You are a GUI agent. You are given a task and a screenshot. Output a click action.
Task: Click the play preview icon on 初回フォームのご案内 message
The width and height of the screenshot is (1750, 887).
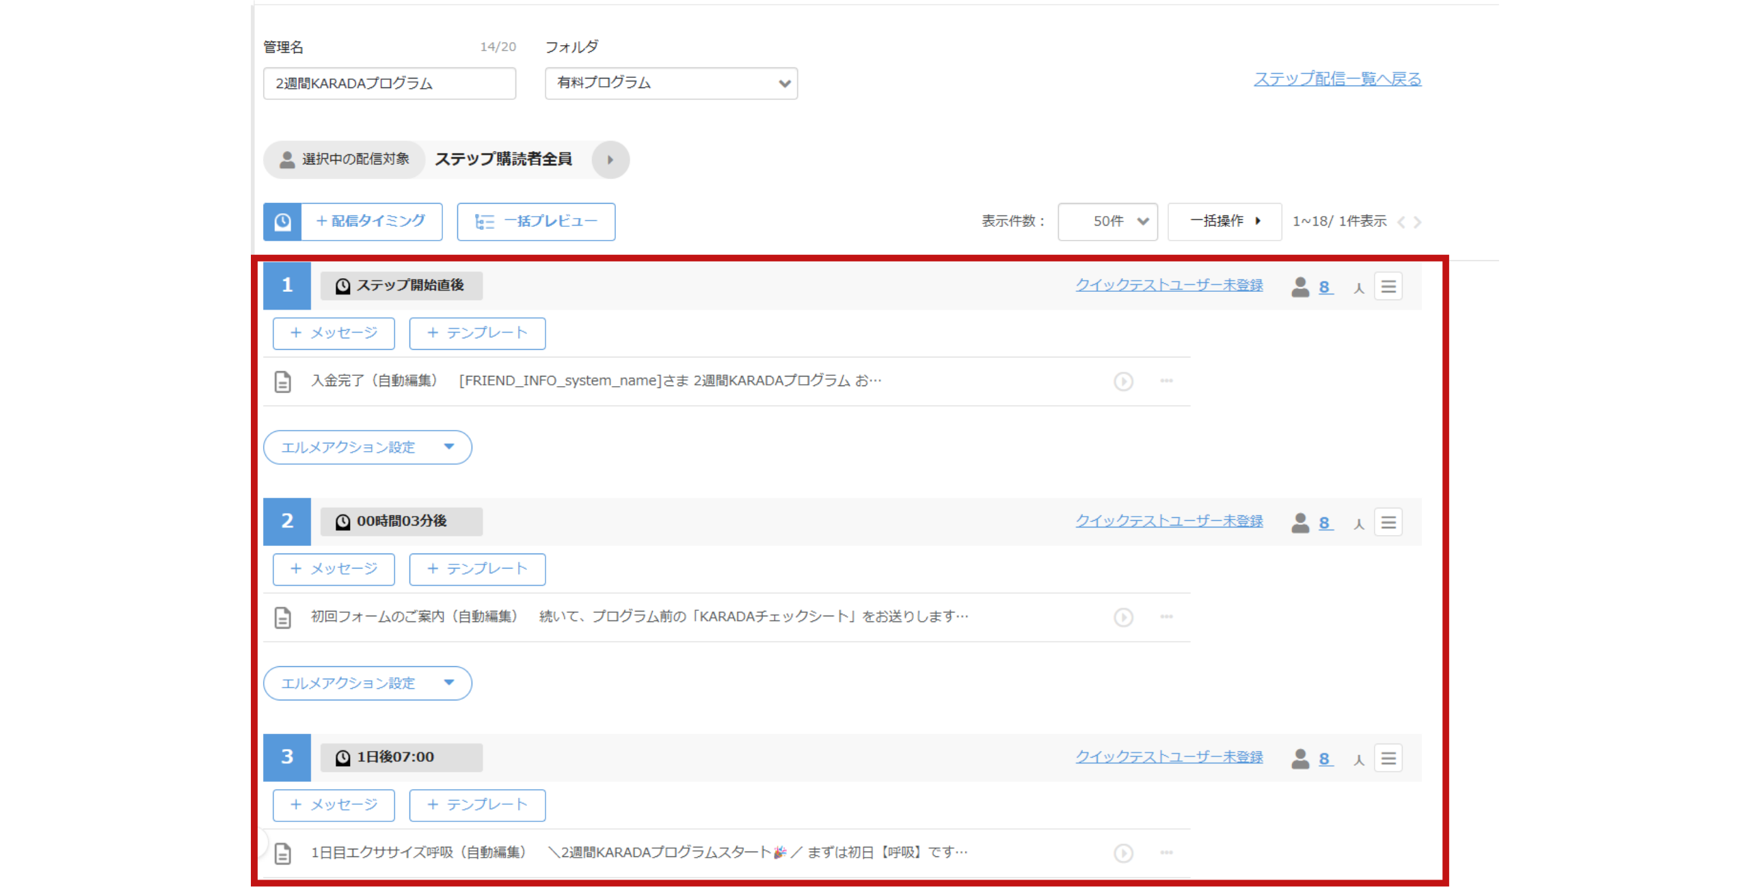[x=1123, y=617]
